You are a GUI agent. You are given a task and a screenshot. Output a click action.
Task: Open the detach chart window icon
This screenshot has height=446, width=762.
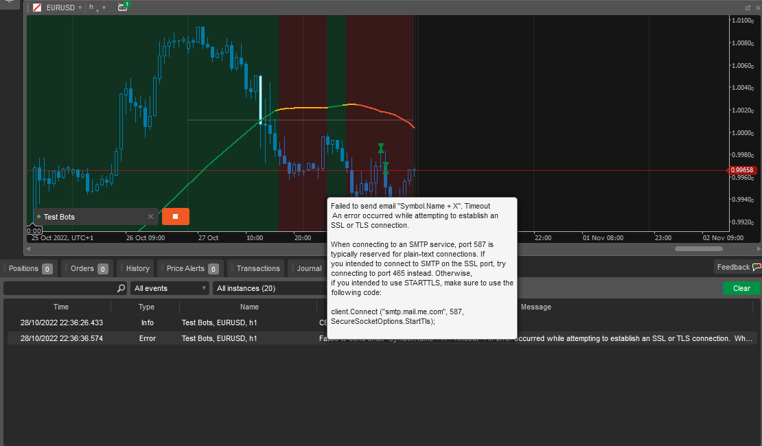[748, 8]
